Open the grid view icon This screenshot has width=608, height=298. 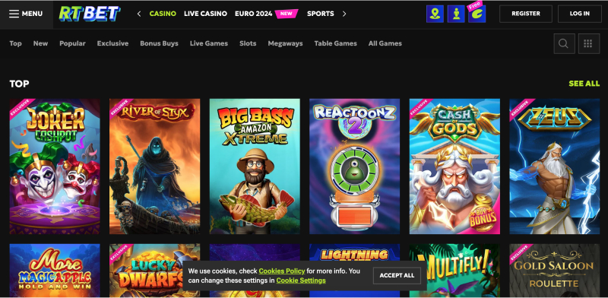click(588, 43)
